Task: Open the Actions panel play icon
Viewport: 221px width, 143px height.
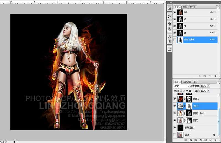Action: (x=169, y=9)
